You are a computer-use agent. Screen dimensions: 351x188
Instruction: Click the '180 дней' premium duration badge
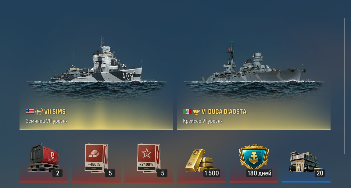259,173
